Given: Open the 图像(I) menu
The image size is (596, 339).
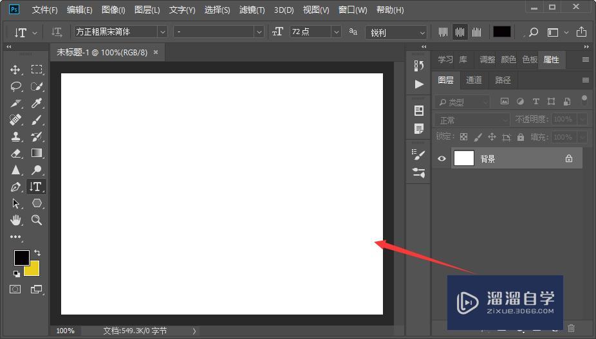Looking at the screenshot, I should (x=113, y=10).
